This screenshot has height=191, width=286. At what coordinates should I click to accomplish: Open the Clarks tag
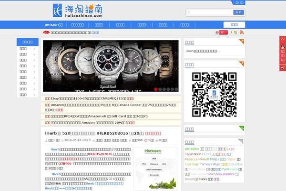pos(203,179)
